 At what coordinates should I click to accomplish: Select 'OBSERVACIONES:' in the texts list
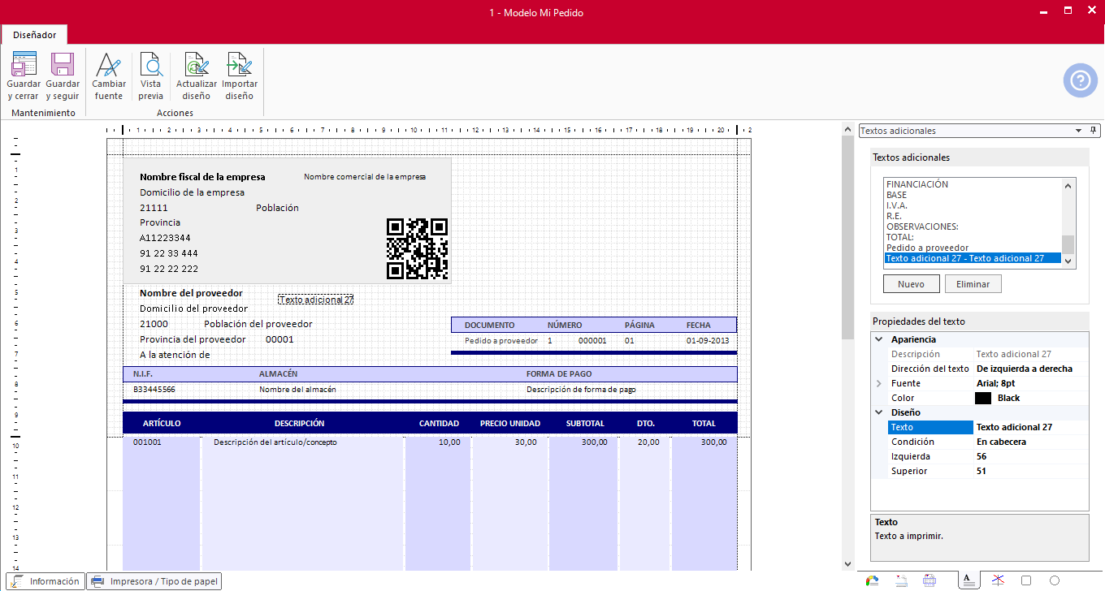pos(922,226)
